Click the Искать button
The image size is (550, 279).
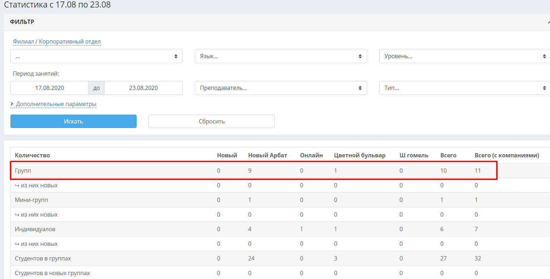pyautogui.click(x=73, y=121)
